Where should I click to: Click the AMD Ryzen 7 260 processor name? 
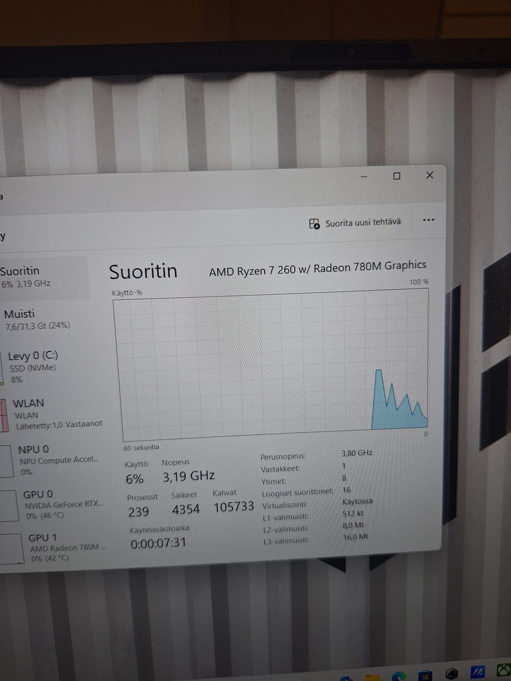317,268
